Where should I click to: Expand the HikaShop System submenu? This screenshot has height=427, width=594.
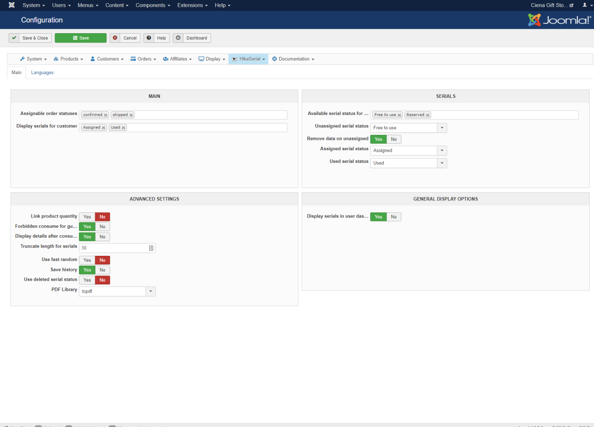[33, 59]
